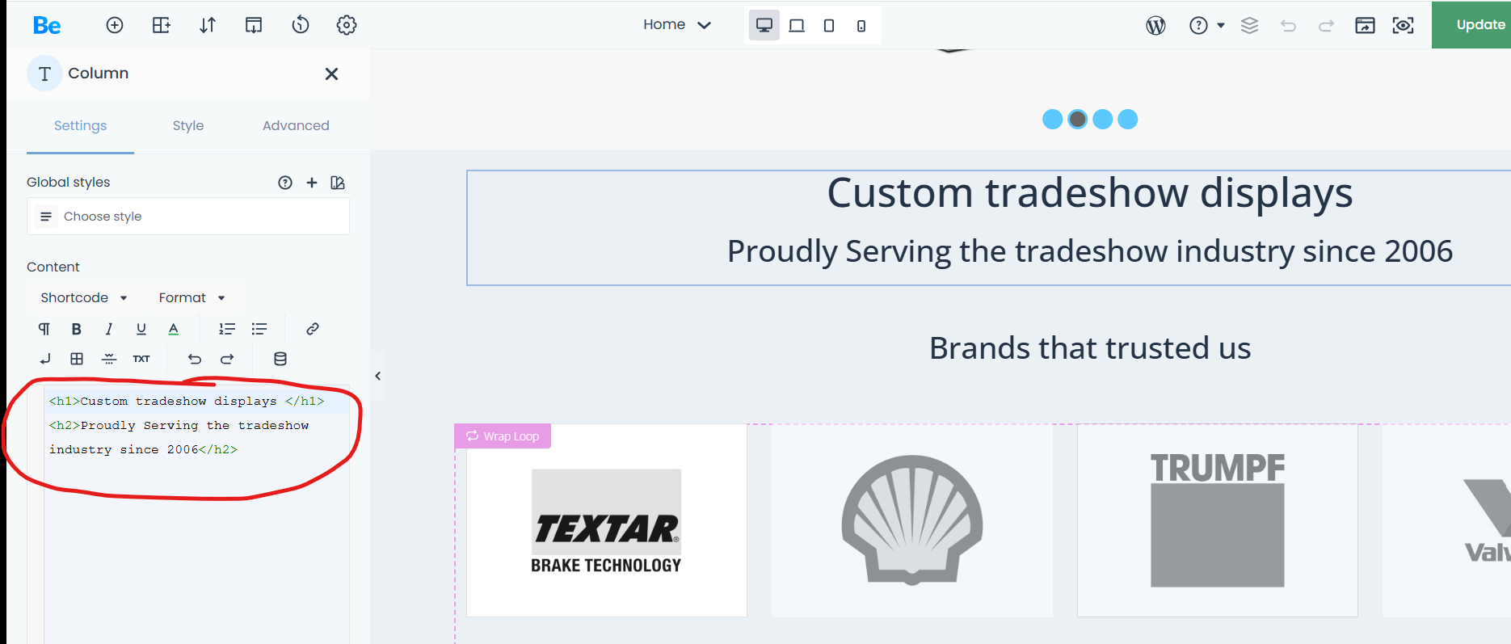The width and height of the screenshot is (1511, 644).
Task: Select the TRUMPF logo image
Action: click(1217, 521)
